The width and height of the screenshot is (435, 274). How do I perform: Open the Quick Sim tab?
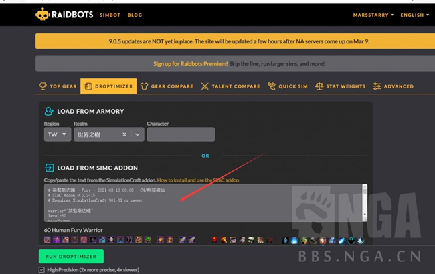(x=288, y=86)
